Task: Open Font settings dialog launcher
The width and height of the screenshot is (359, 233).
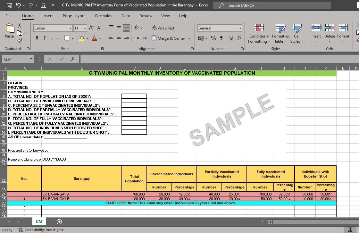Action: 103,49
